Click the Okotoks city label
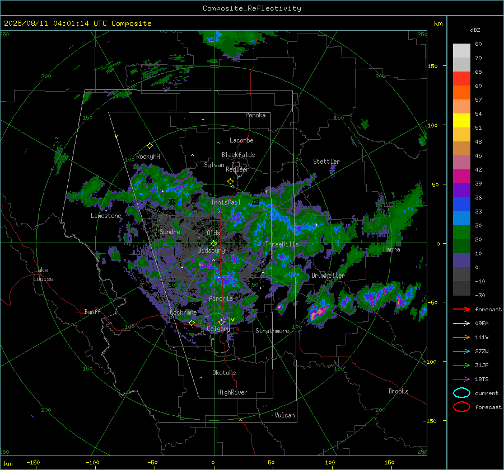Screen dimensions: 504x470 [x=224, y=373]
